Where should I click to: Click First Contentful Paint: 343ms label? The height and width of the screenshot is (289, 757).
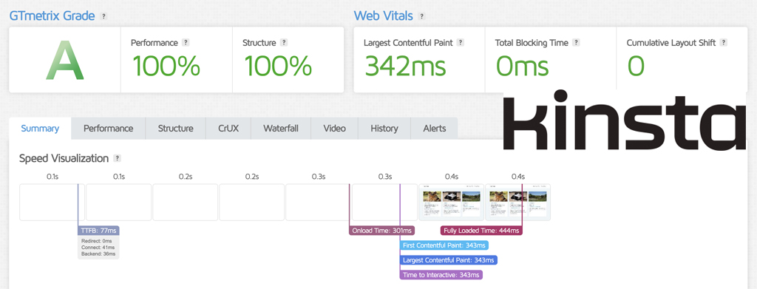pos(444,245)
